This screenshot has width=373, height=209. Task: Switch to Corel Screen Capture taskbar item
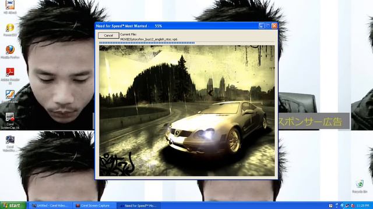coord(95,206)
